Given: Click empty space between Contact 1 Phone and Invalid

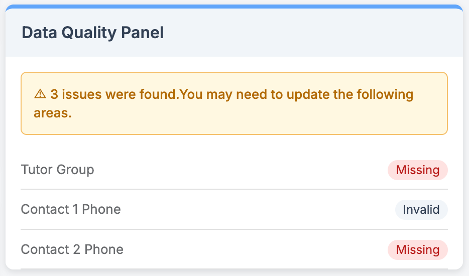Looking at the screenshot, I should pos(256,210).
